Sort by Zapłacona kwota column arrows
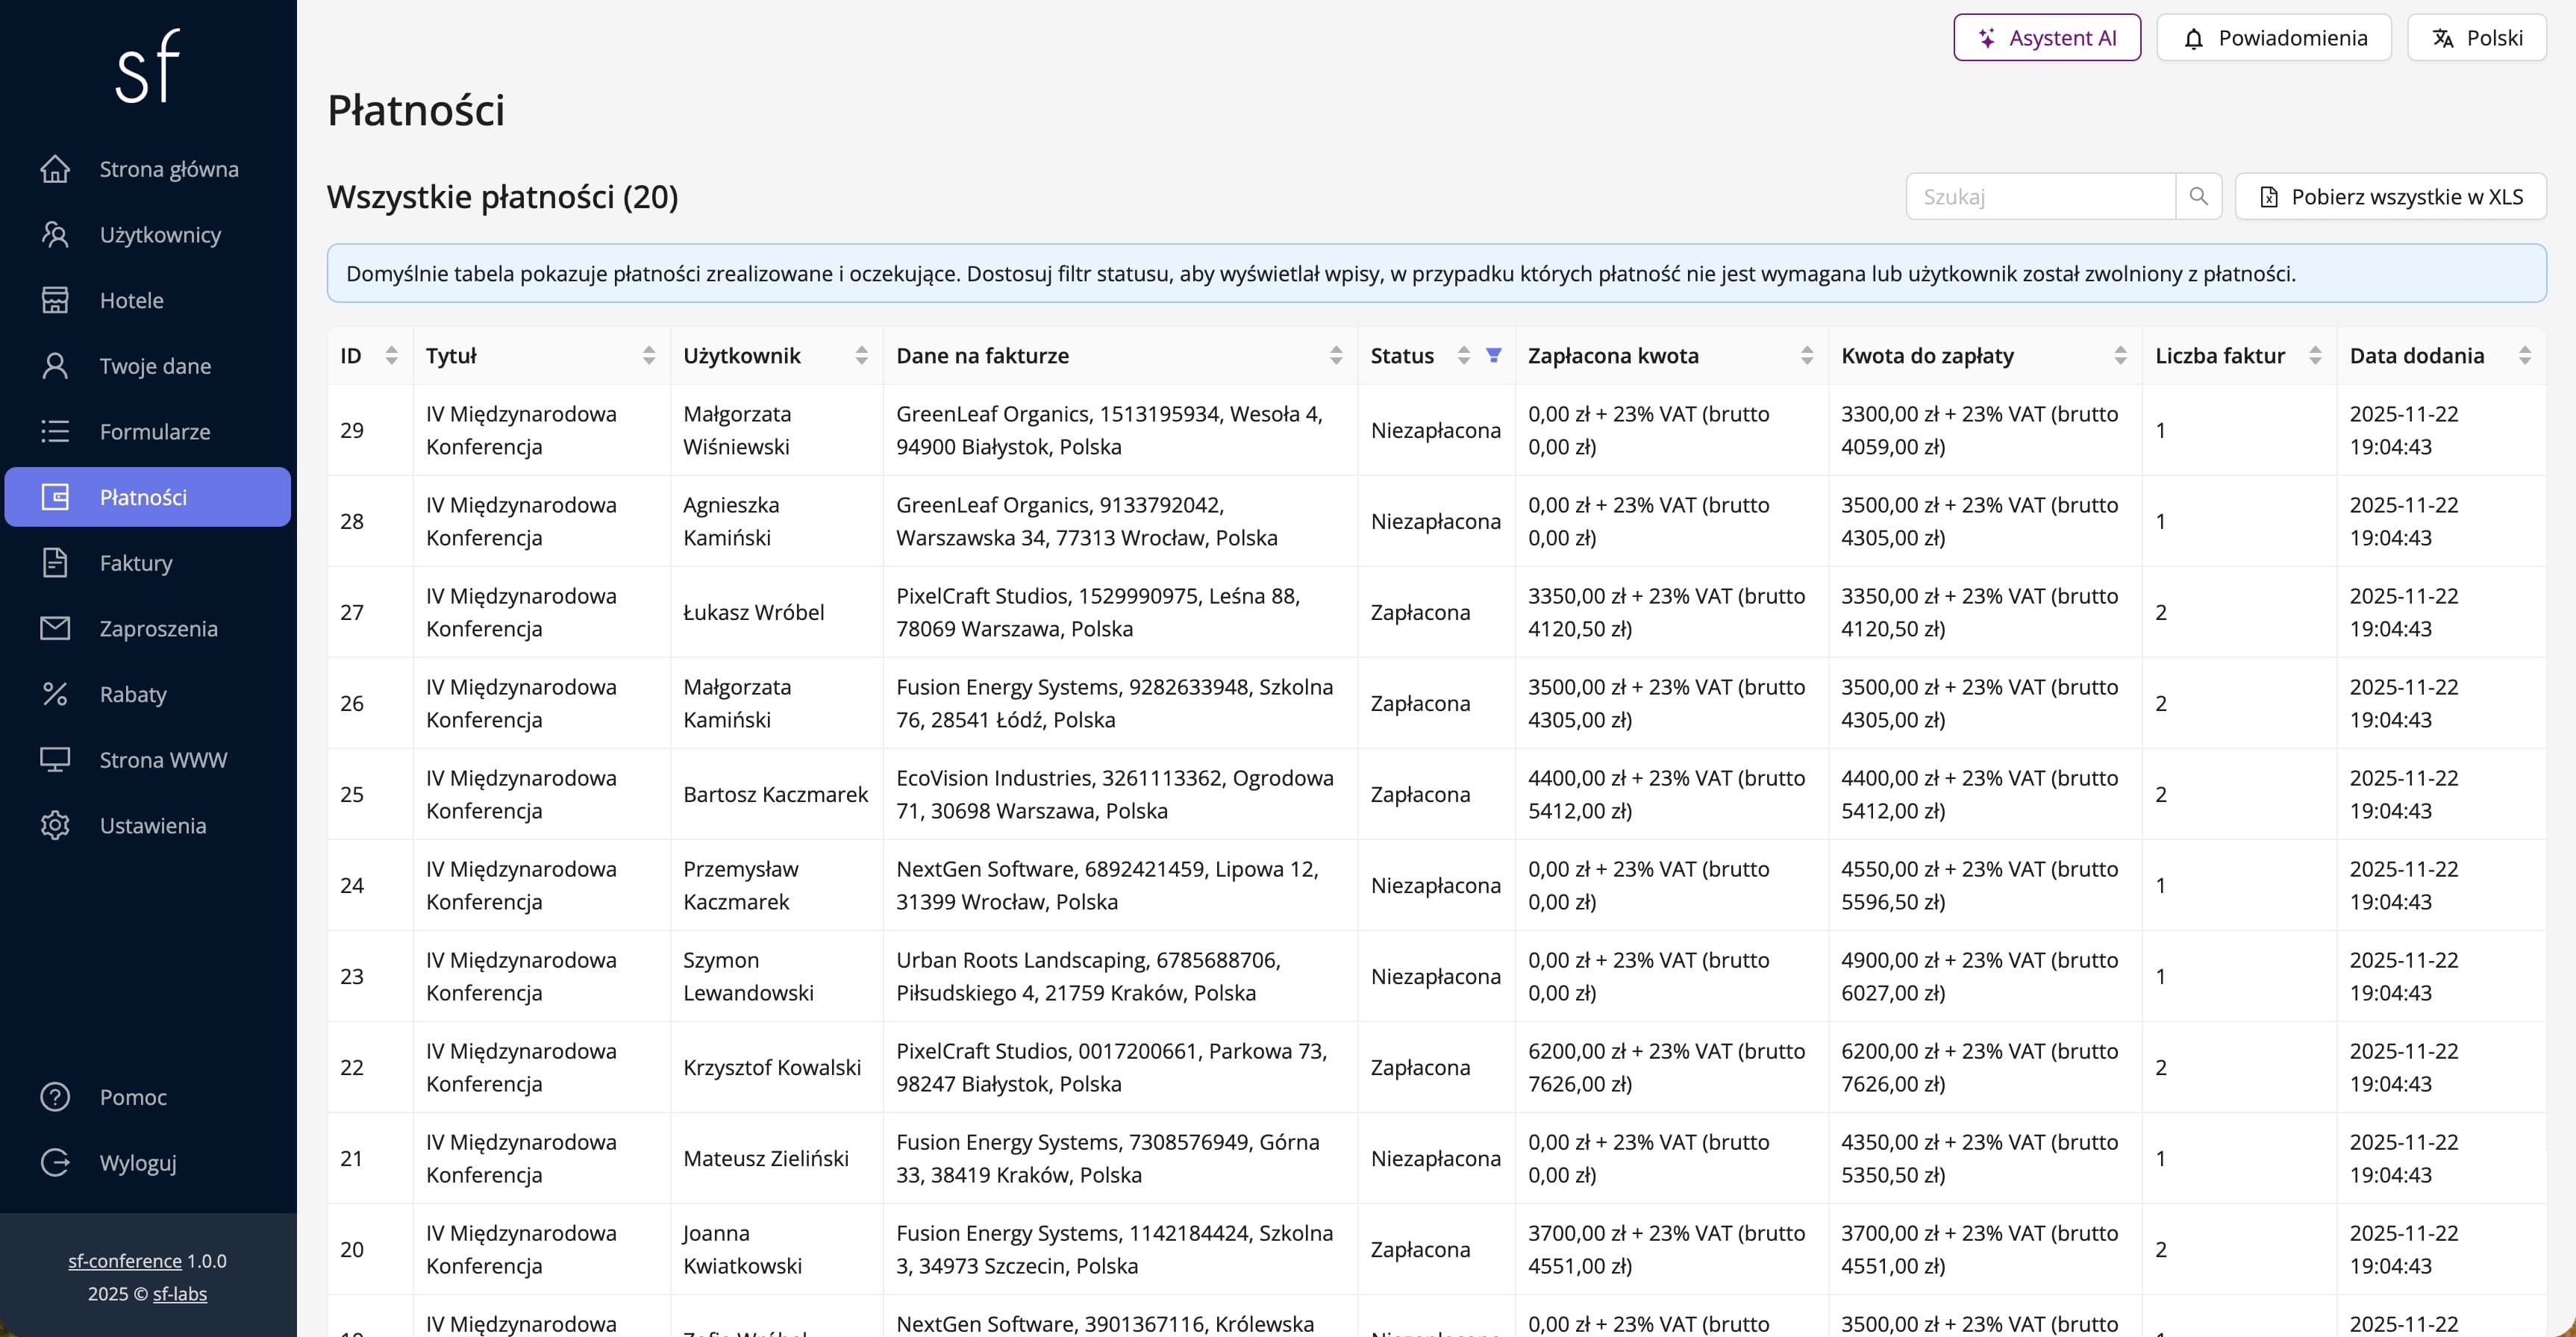 tap(1806, 355)
